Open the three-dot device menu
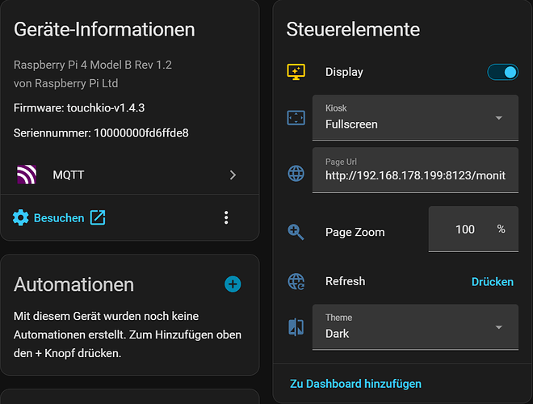 pos(226,217)
